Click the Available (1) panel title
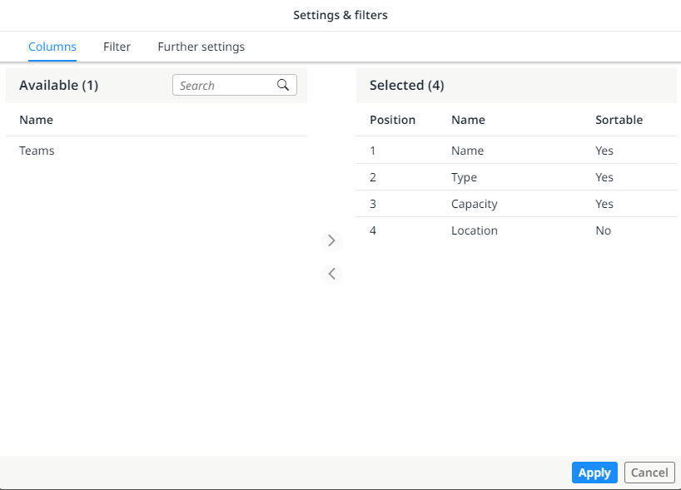Screen dimensions: 681x490 pyautogui.click(x=58, y=85)
